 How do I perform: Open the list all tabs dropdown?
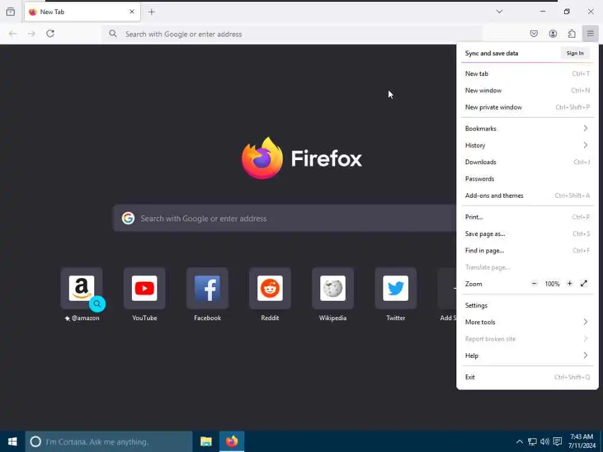499,12
